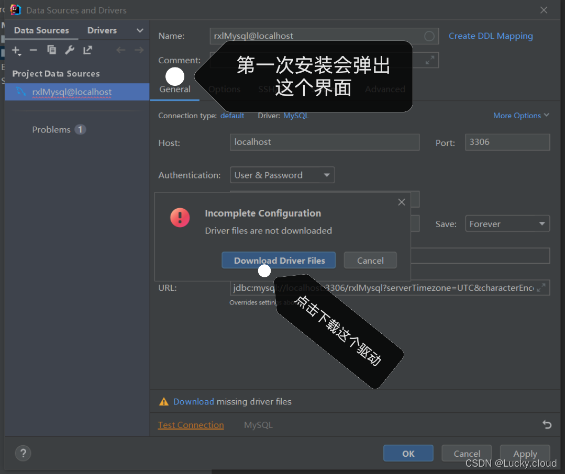Screen dimensions: 565x474
Task: Expand the Comment field editor
Action: [x=429, y=60]
